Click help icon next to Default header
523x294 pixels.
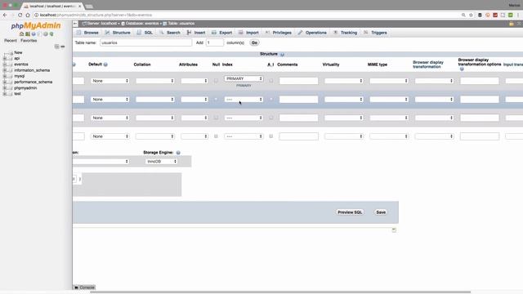(x=105, y=65)
